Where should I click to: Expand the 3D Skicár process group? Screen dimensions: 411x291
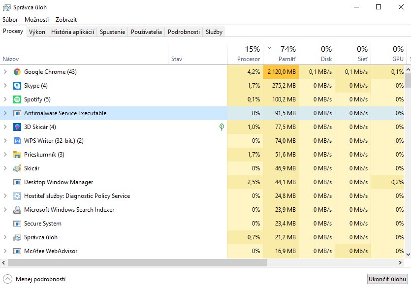click(5, 127)
